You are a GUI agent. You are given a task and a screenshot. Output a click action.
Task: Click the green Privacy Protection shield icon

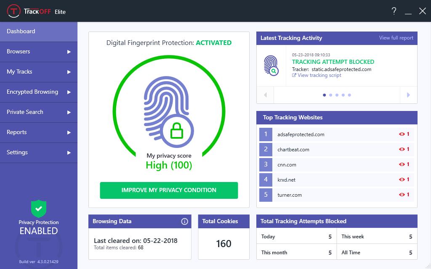tap(39, 208)
